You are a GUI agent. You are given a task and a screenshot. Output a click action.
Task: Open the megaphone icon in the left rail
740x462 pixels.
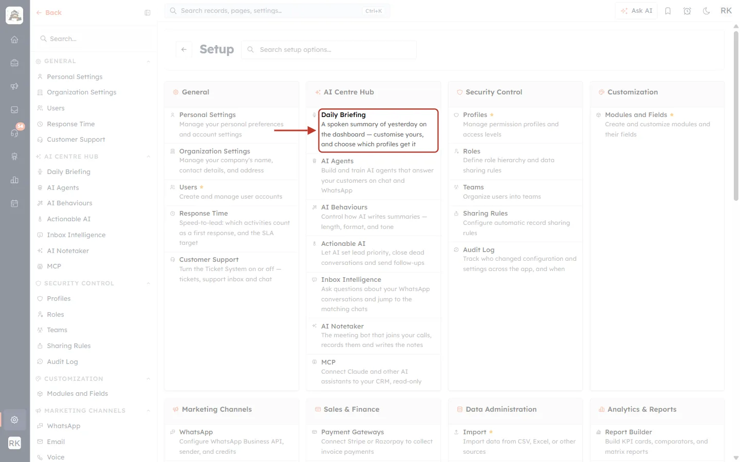point(14,86)
